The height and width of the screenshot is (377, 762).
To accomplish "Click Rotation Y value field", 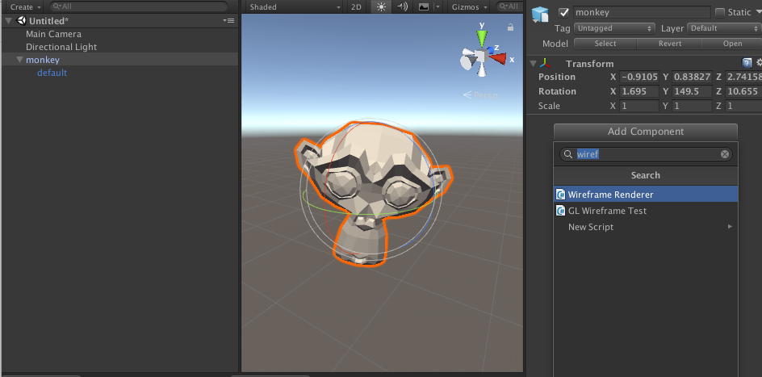I will [692, 91].
